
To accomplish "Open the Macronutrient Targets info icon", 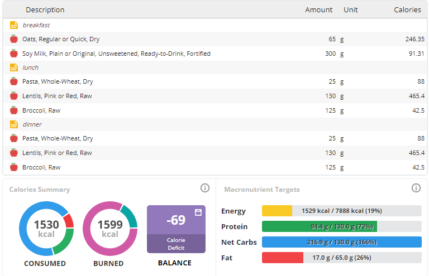I will tap(416, 188).
